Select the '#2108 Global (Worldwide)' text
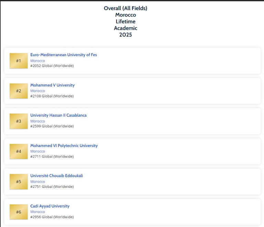 coord(52,96)
